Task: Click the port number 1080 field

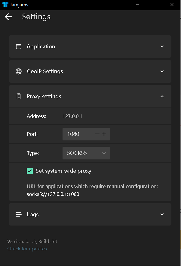Action: tap(78, 134)
